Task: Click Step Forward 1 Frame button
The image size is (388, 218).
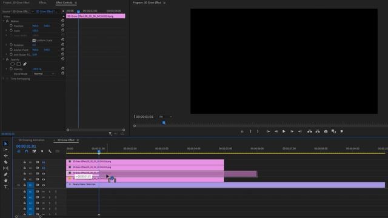Action: tap(292, 131)
